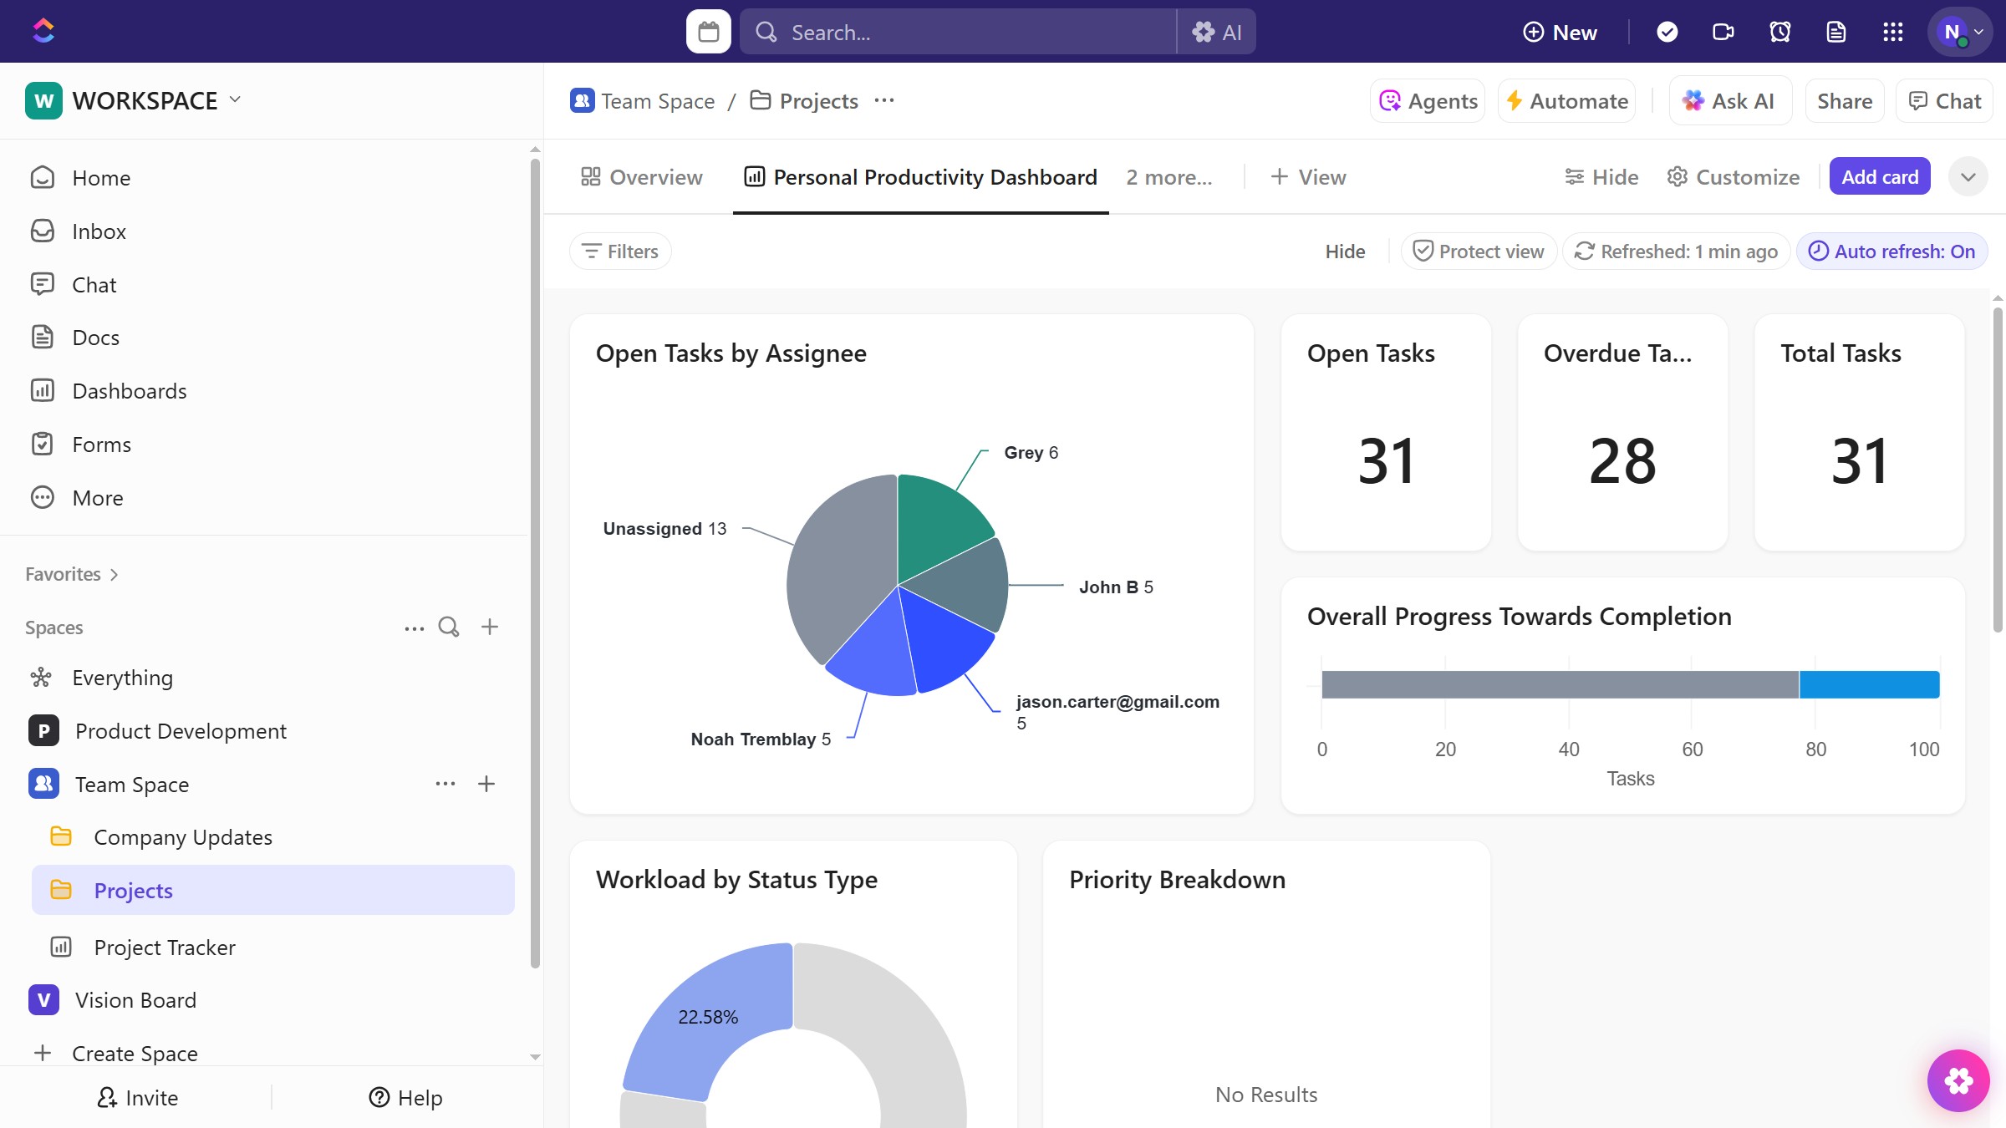This screenshot has height=1128, width=2006.
Task: Start a video clip recording from top bar
Action: pos(1723,31)
